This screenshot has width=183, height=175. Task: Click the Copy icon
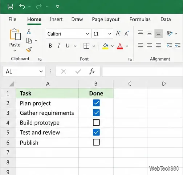point(29,41)
